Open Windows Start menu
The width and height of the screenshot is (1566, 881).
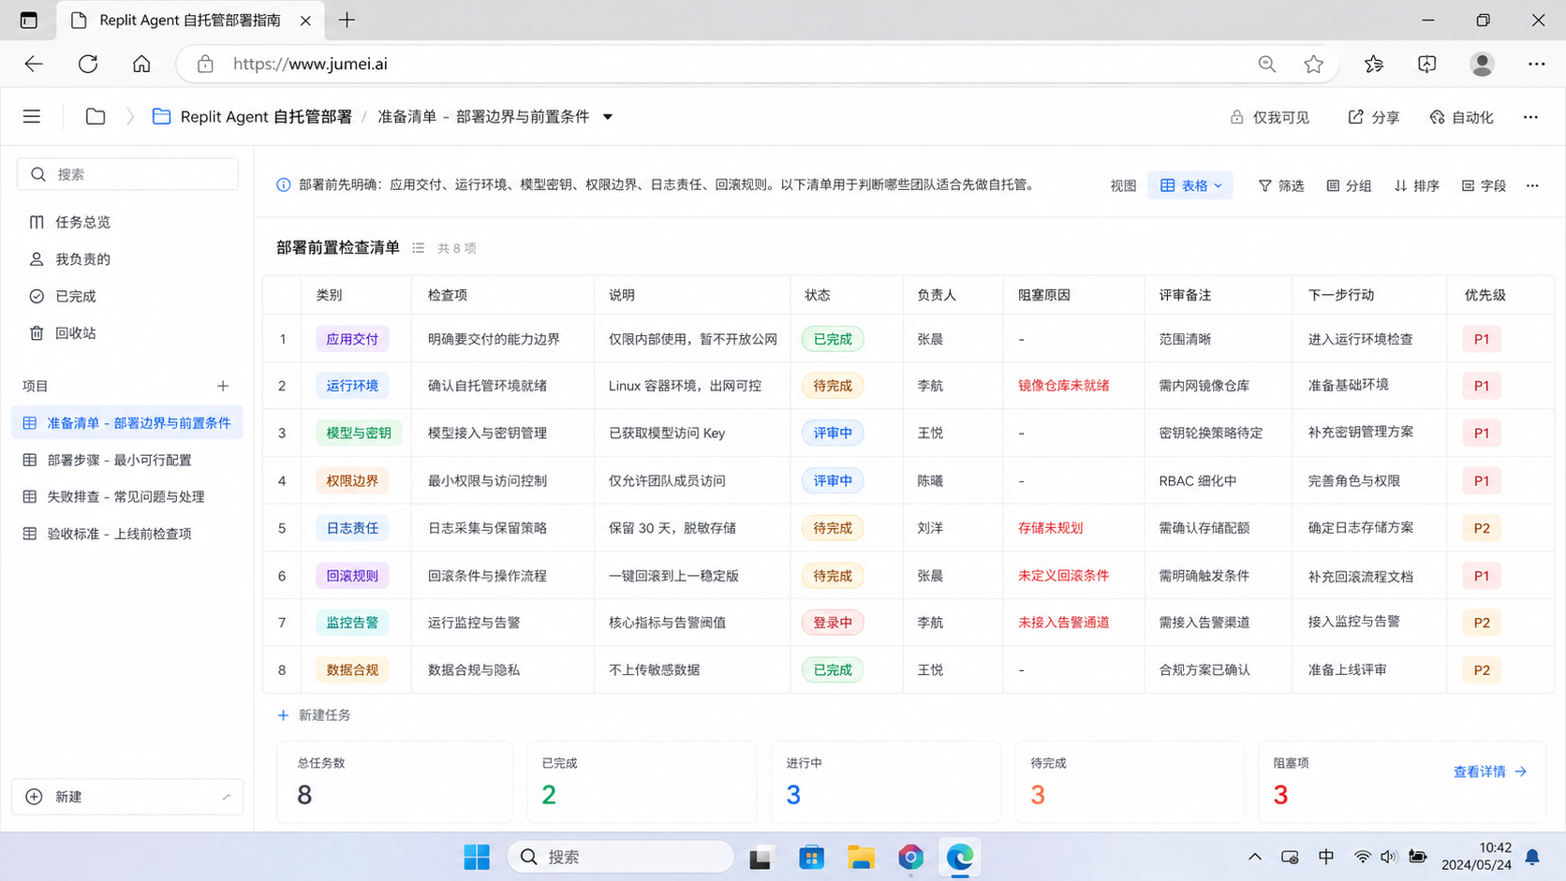(477, 857)
